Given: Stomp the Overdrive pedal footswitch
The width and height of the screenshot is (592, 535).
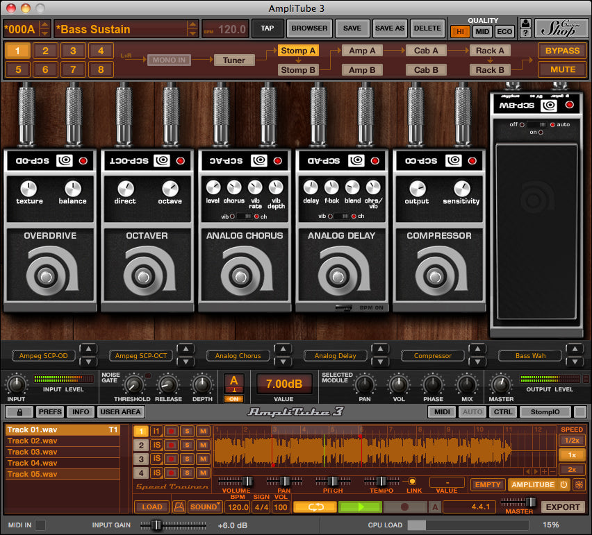Looking at the screenshot, I should click(x=46, y=278).
